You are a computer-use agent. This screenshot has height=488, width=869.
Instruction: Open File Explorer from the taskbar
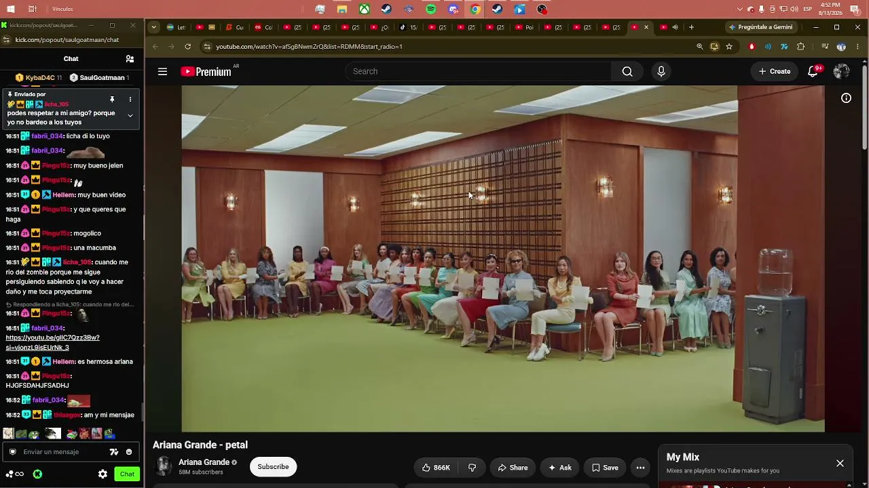point(342,9)
